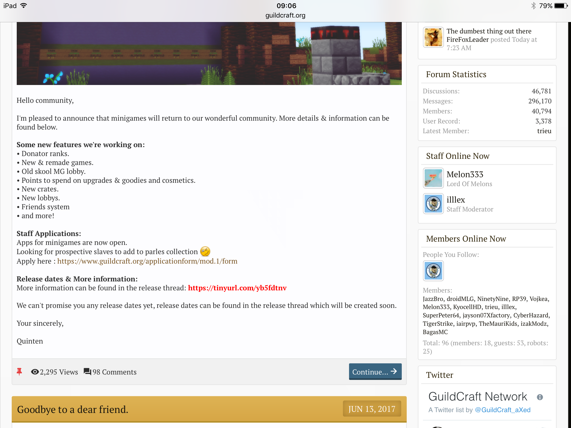Open KyocellHD in members online list
The height and width of the screenshot is (428, 571).
coord(467,307)
